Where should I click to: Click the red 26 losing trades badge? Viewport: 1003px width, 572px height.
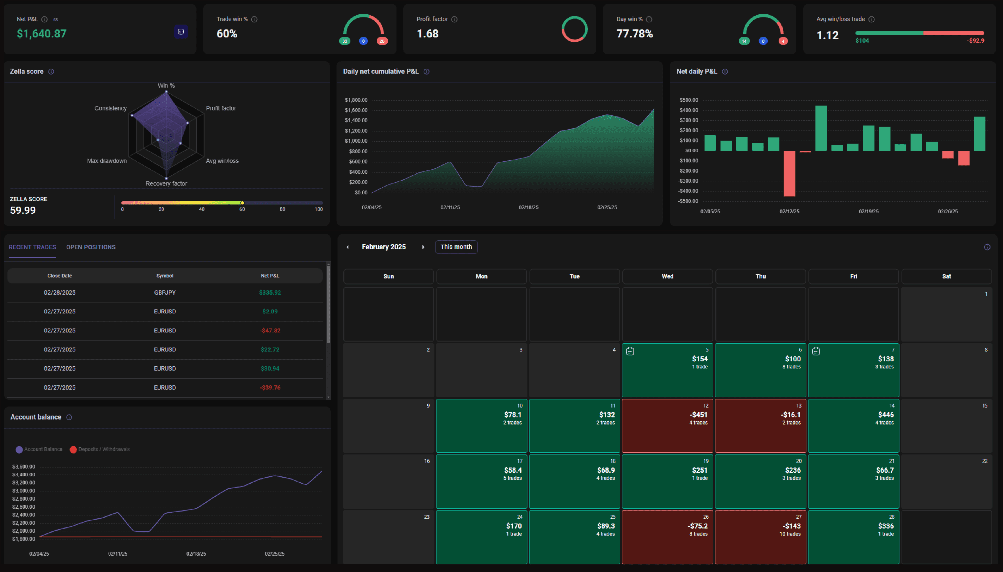[382, 41]
